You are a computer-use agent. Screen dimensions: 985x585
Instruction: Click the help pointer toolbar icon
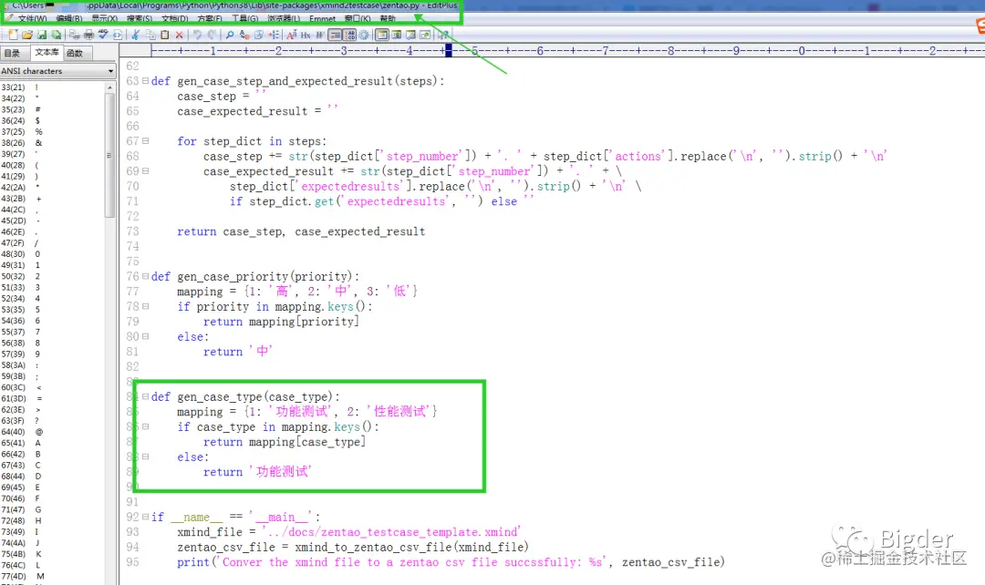pyautogui.click(x=442, y=36)
